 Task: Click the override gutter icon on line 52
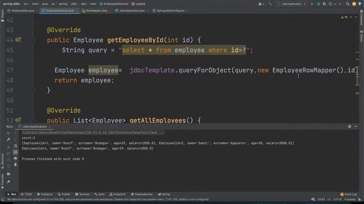[x=18, y=120]
